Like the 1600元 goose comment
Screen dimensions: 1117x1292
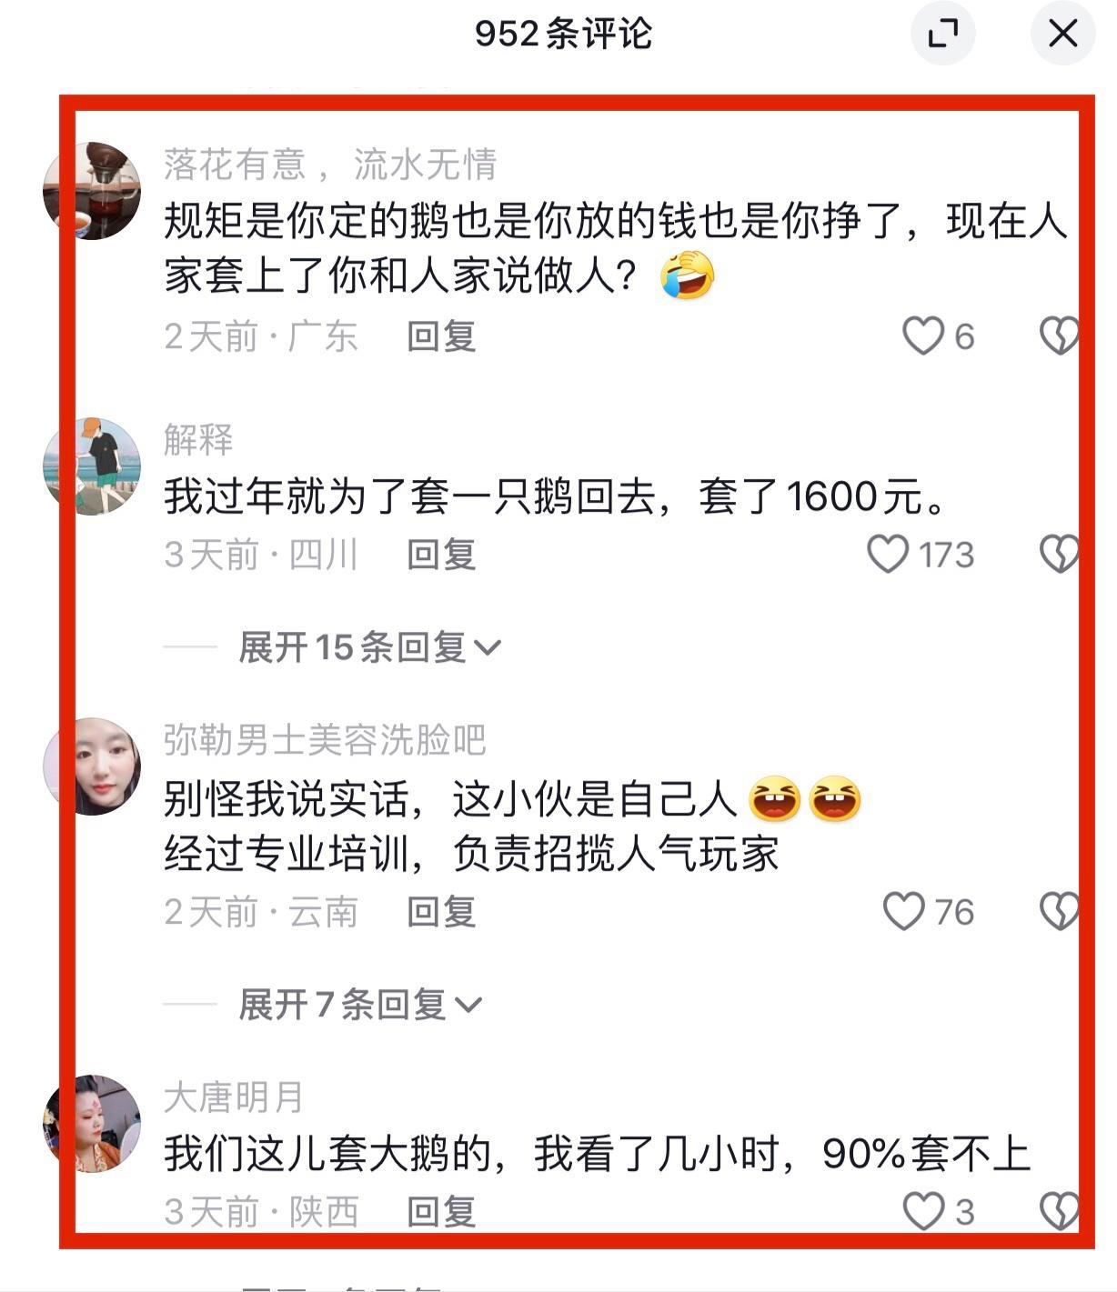click(x=888, y=554)
